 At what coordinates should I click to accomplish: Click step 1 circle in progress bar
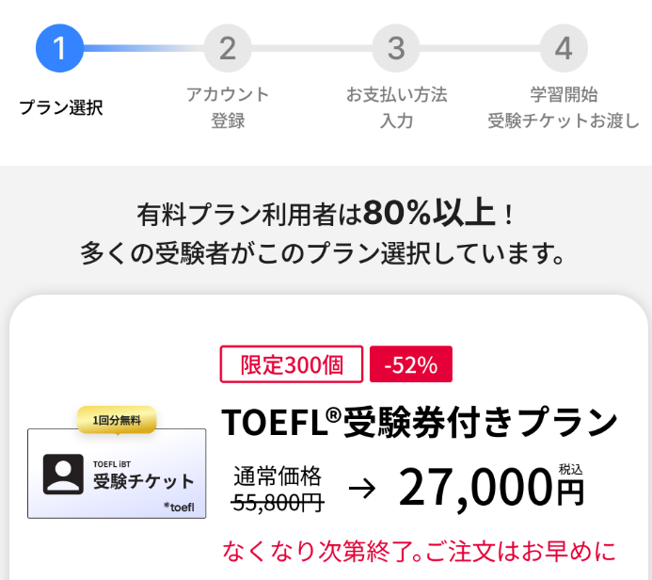coord(59,48)
